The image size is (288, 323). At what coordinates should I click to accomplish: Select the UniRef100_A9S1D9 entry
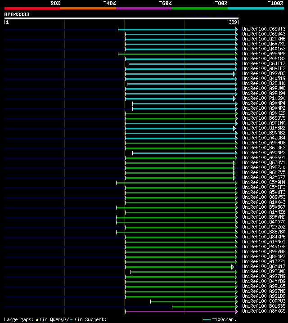(x=264, y=296)
